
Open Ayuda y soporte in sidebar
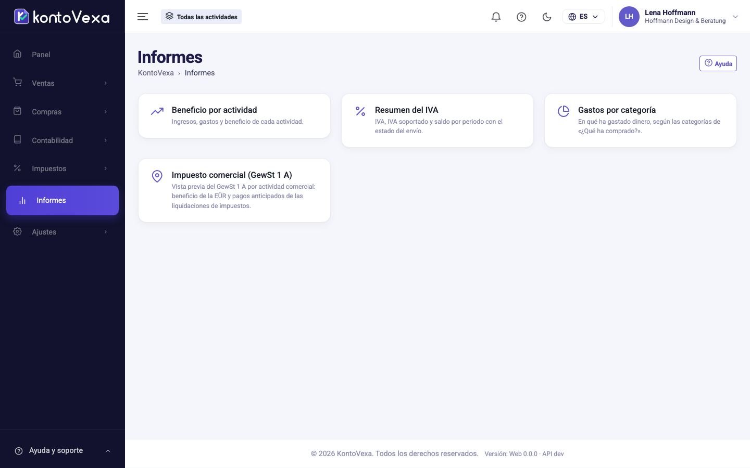[63, 451]
